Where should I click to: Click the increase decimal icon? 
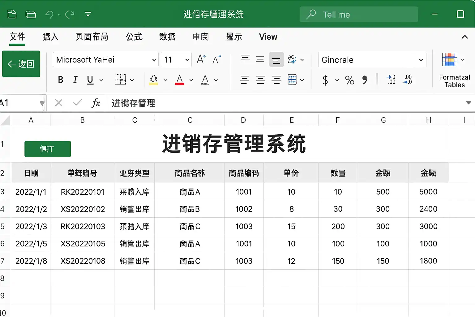(x=391, y=80)
